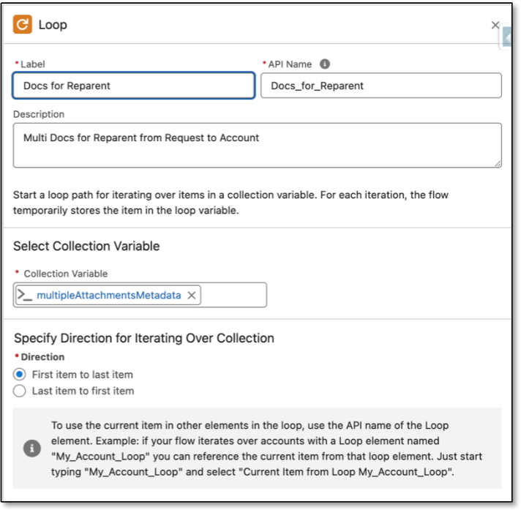Click the variable icon in the collection pill
The image size is (521, 510).
[x=25, y=296]
